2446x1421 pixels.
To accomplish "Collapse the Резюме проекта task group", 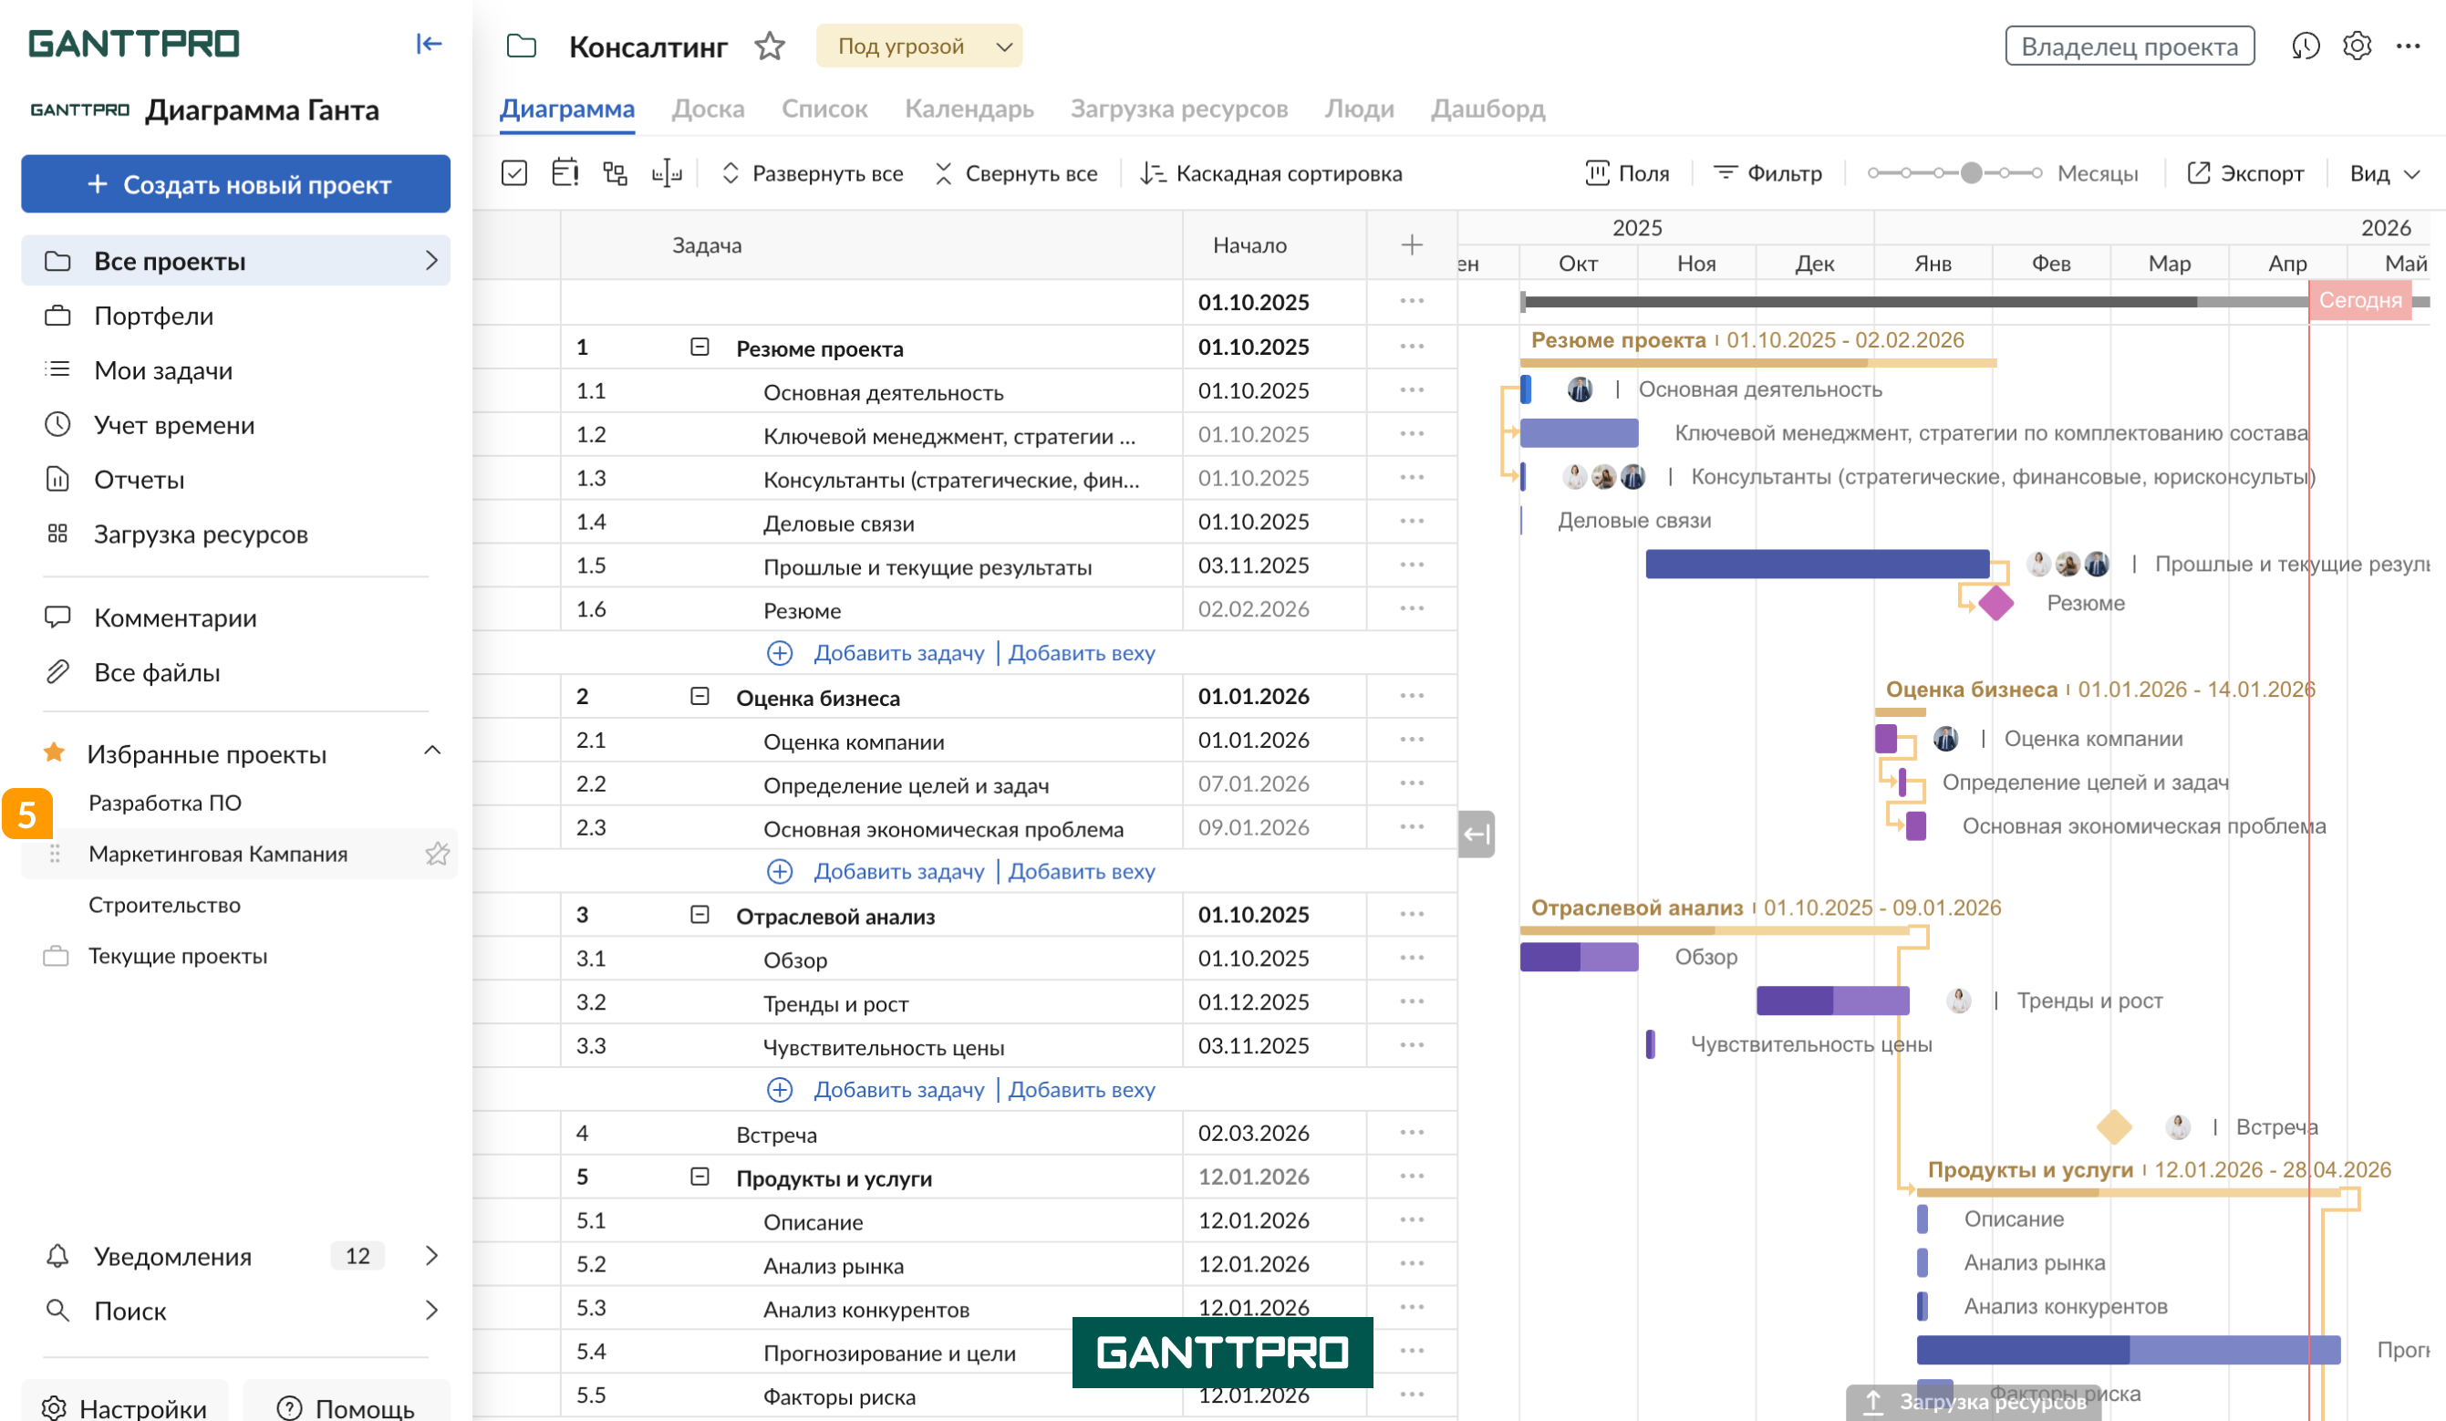I will click(x=700, y=347).
